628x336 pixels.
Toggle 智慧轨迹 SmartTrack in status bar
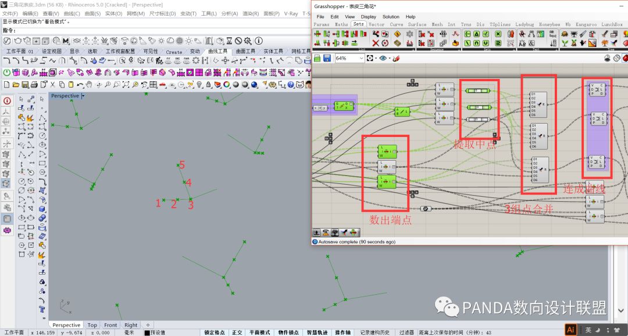[317, 333]
